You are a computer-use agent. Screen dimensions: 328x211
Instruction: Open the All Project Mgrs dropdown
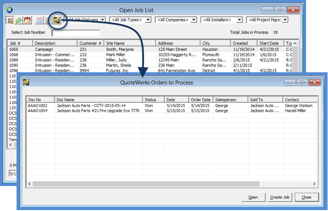point(285,20)
